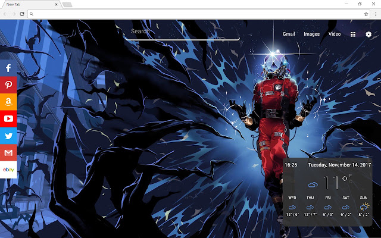Open the Chrome three-dot menu
The height and width of the screenshot is (238, 381).
(376, 14)
